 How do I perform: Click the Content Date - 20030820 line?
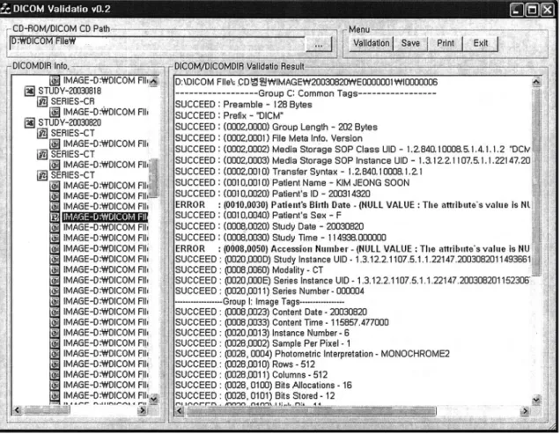pyautogui.click(x=271, y=312)
